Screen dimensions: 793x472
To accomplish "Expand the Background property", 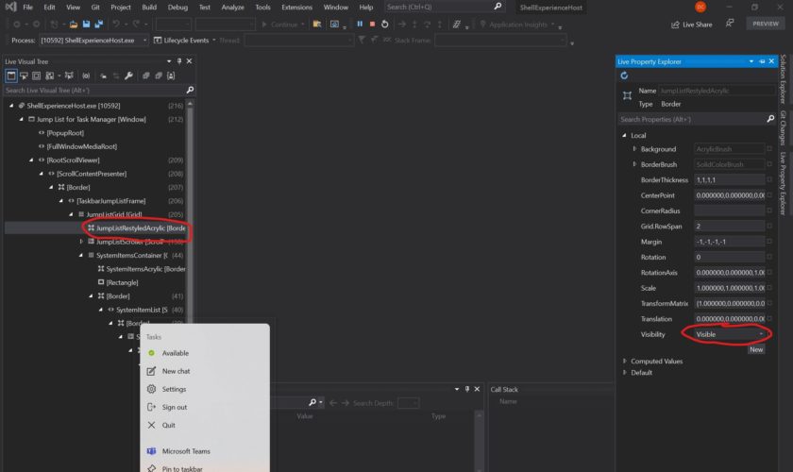I will [x=634, y=149].
